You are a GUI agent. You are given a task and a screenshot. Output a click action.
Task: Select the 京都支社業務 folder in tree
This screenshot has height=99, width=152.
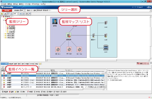click(11, 34)
